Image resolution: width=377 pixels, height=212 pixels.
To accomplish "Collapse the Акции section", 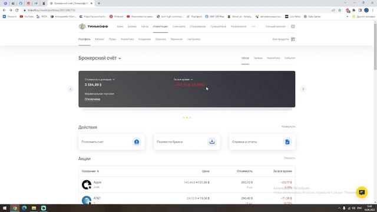I will [289, 158].
